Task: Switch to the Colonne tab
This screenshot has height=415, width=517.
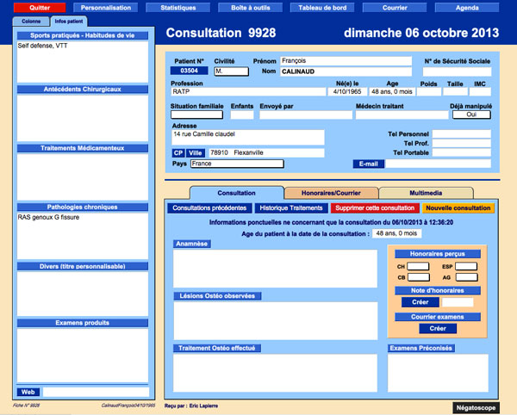Action: point(31,20)
